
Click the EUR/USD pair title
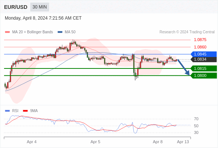pyautogui.click(x=16, y=7)
